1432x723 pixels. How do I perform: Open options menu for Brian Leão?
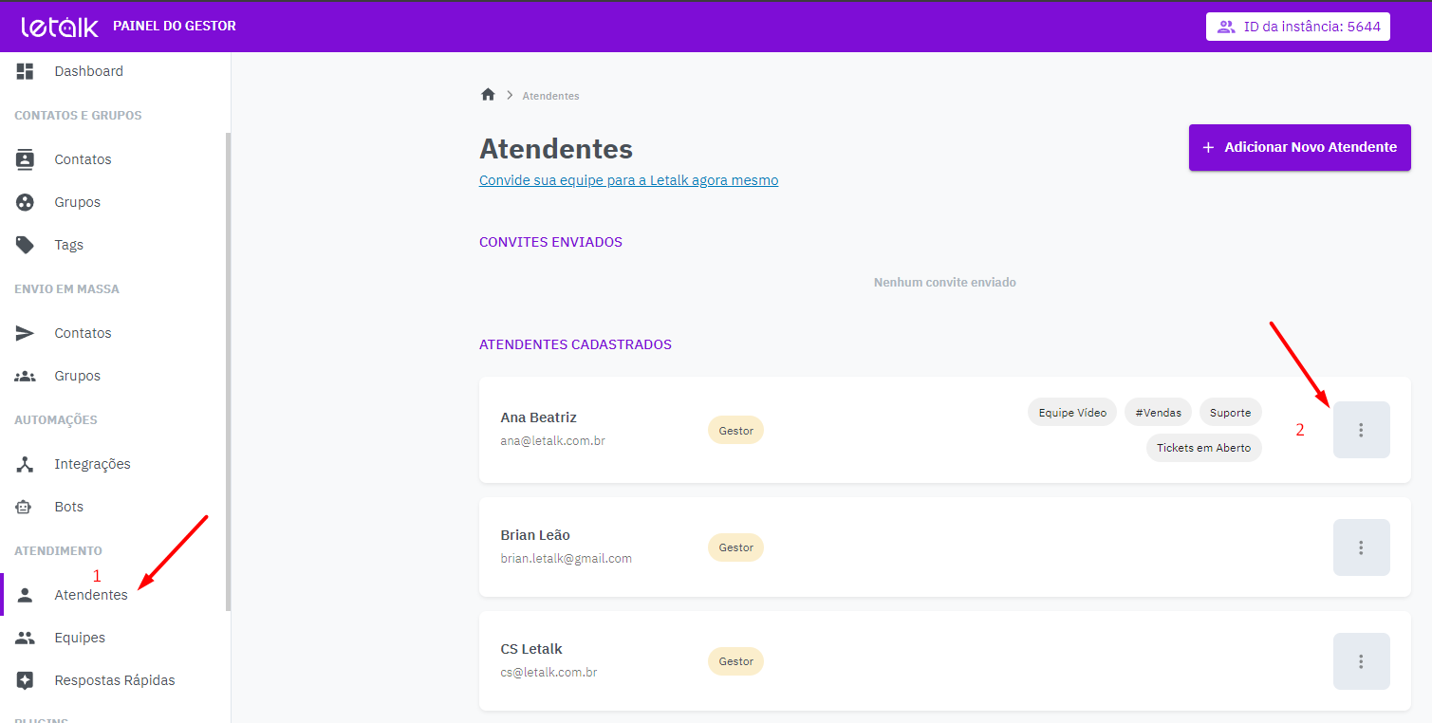[x=1361, y=547]
